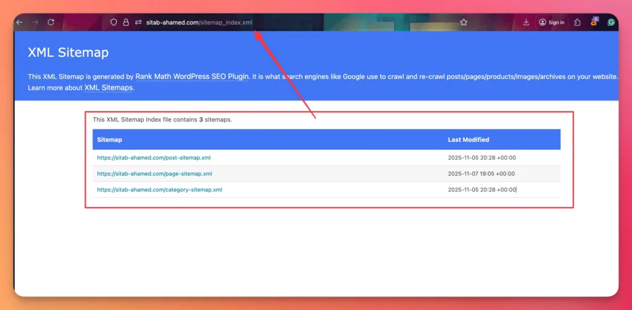The height and width of the screenshot is (310, 632).
Task: Open the extensions puzzle icon
Action: tap(577, 22)
